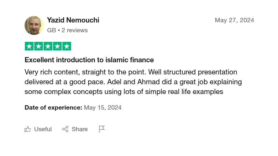Click the GB country code
Image resolution: width=278 pixels, height=156 pixels.
click(51, 30)
